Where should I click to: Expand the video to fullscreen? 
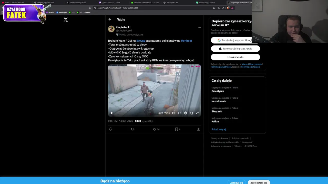pyautogui.click(x=197, y=113)
